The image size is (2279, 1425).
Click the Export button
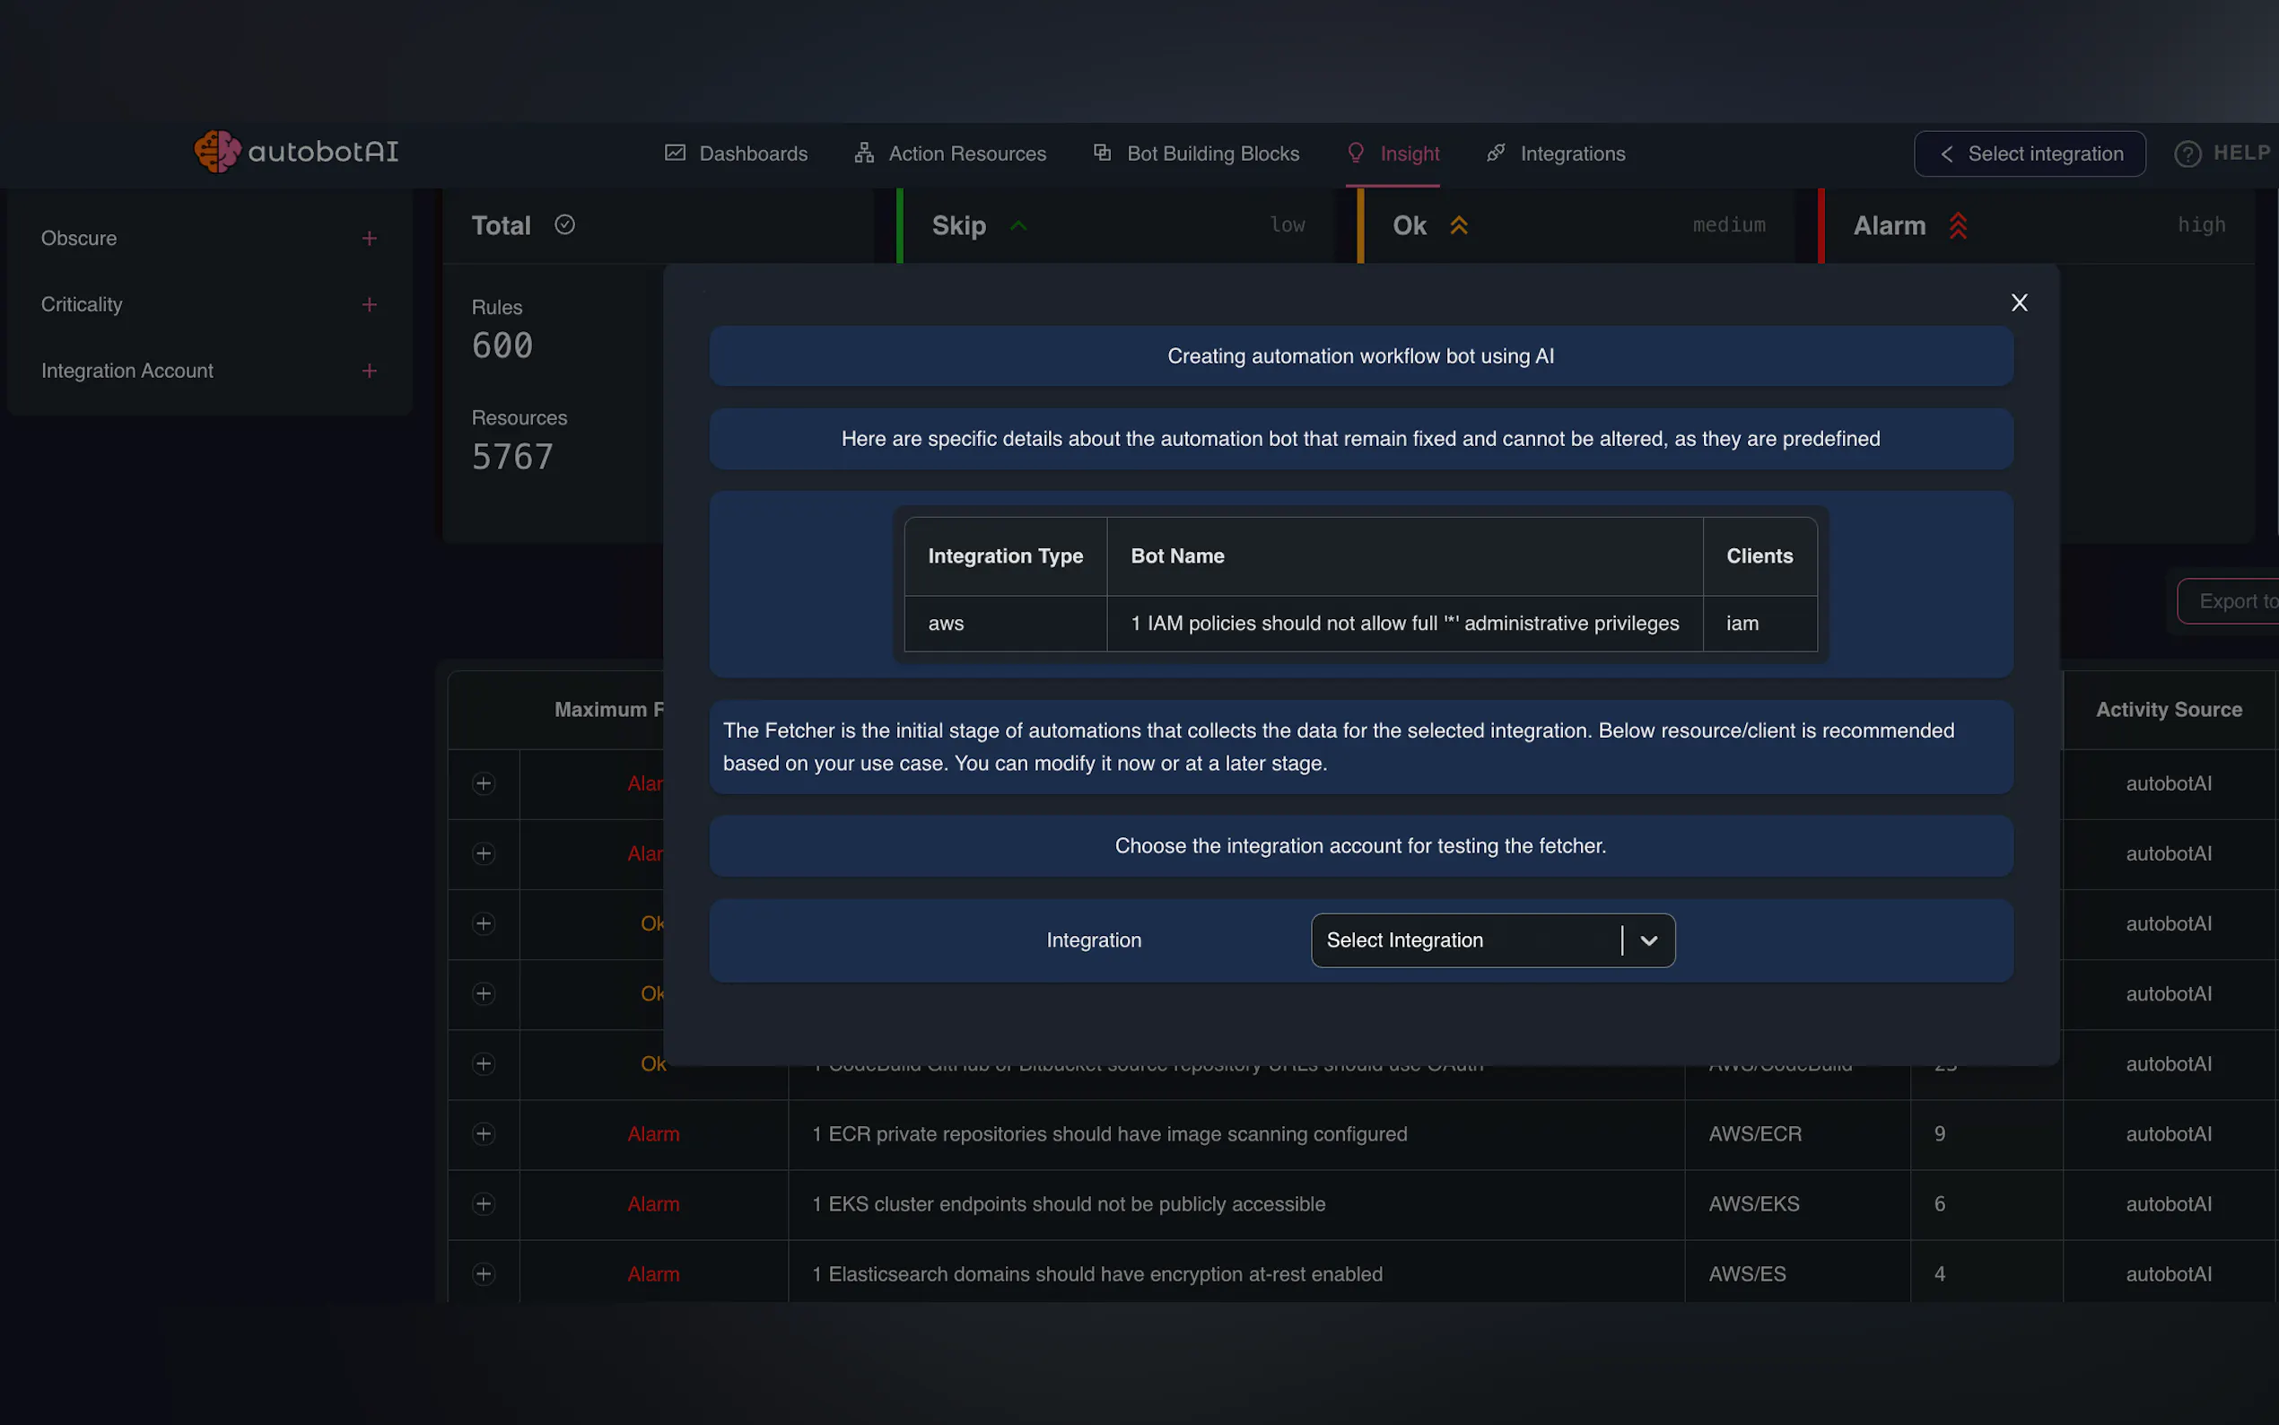(x=2235, y=601)
